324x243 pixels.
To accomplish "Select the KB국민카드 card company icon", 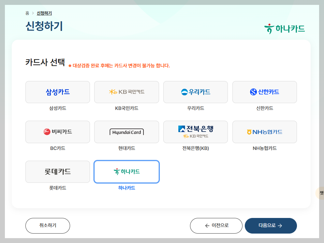I will pos(126,92).
